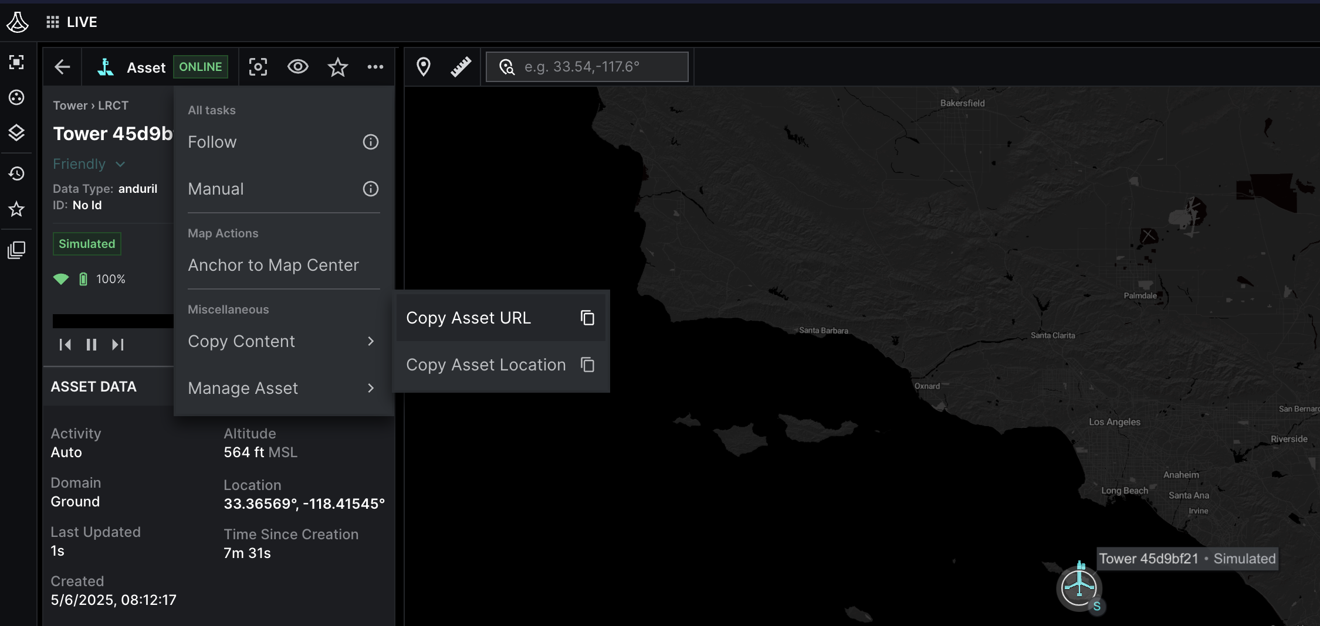
Task: Open the history panel in left sidebar
Action: (16, 173)
